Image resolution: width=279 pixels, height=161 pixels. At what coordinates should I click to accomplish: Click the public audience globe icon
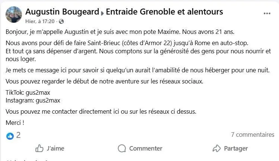click(x=61, y=21)
